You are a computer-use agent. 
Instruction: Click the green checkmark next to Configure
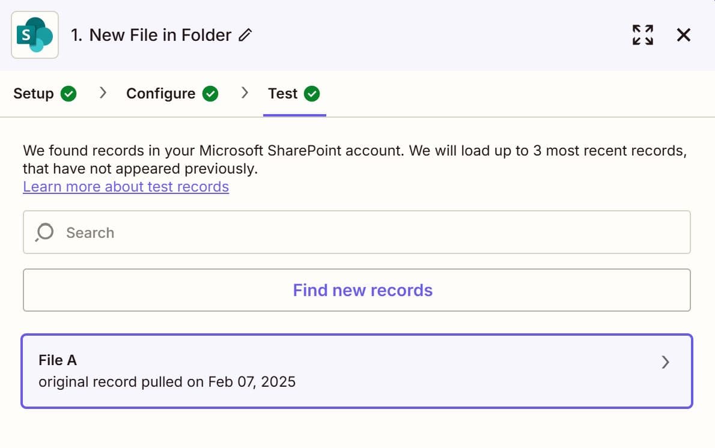tap(210, 94)
